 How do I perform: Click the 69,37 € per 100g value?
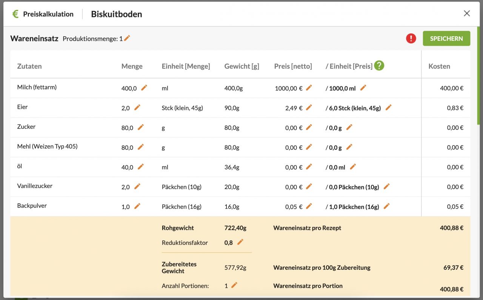(x=454, y=268)
